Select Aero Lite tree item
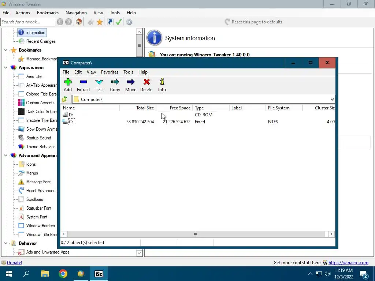375x281 pixels. click(x=34, y=76)
